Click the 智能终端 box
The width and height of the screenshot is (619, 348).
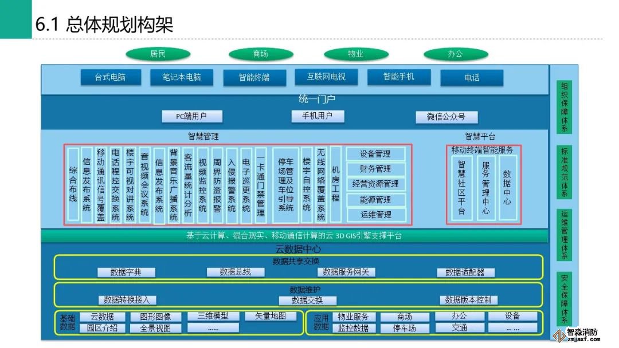[x=254, y=77]
